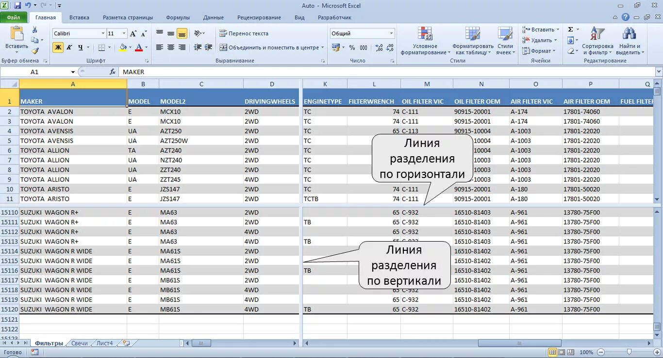Cut selection with the scissors icon
Image resolution: width=663 pixels, height=358 pixels.
[35, 30]
